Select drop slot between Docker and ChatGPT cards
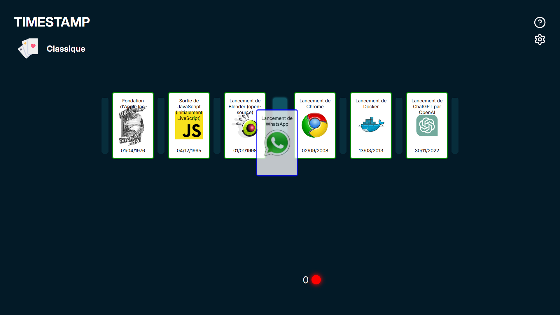 pos(399,125)
